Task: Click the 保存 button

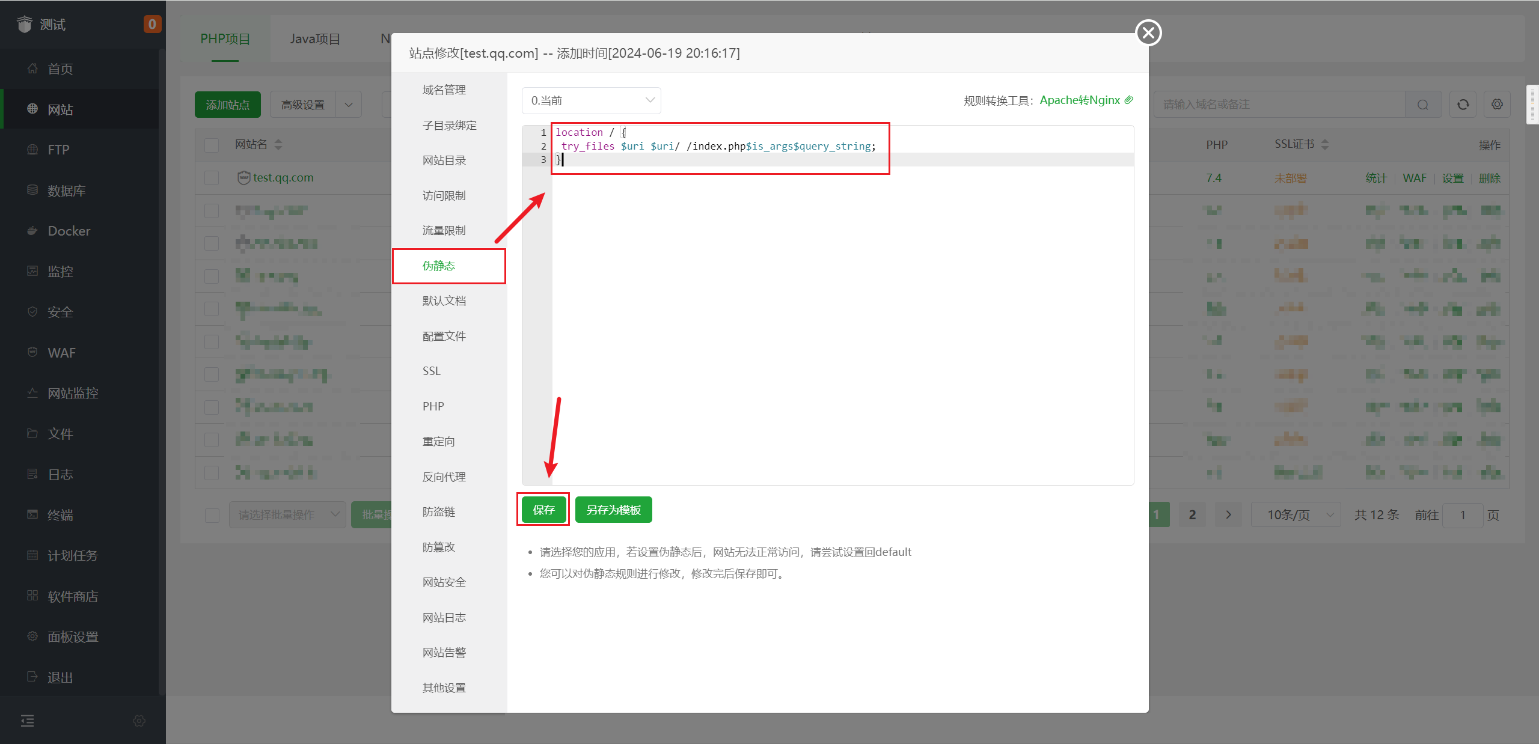Action: pyautogui.click(x=543, y=510)
